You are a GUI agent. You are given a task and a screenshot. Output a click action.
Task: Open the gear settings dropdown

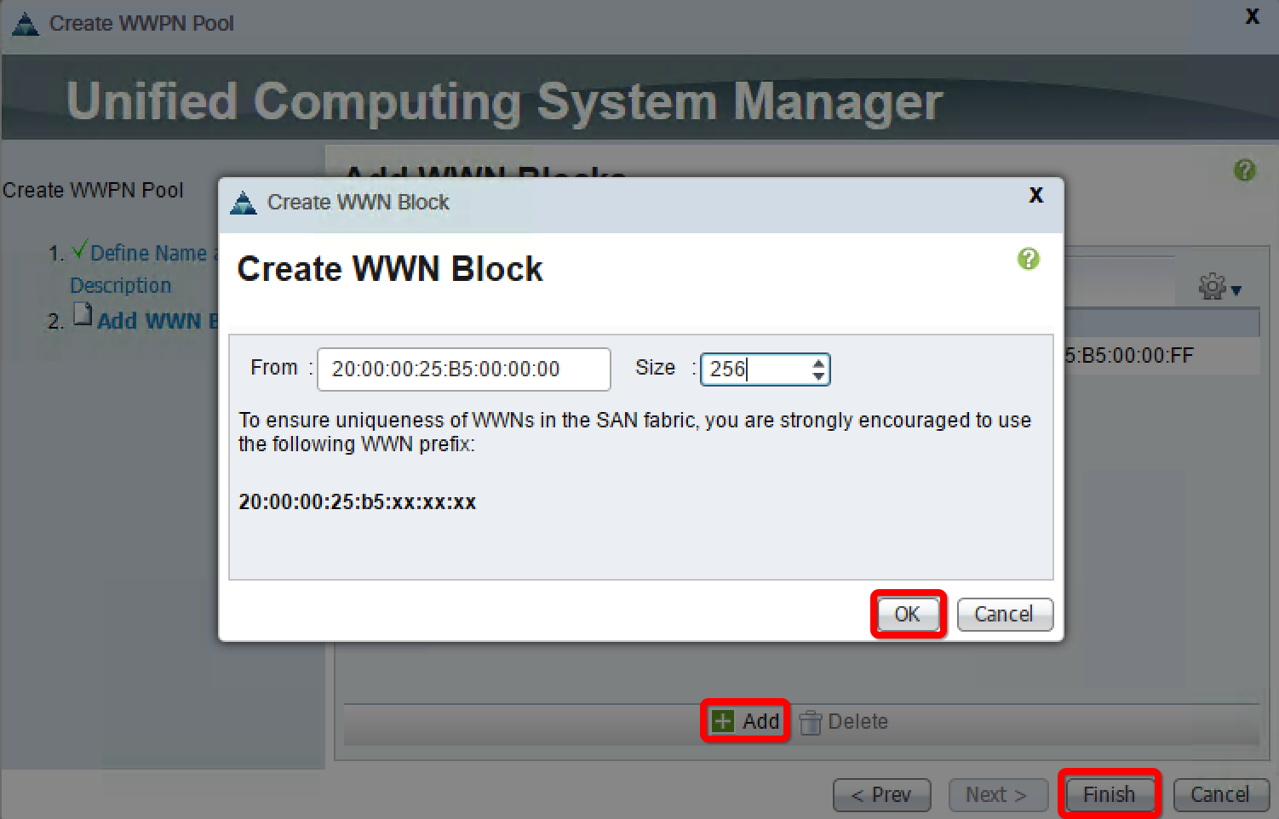[1219, 287]
